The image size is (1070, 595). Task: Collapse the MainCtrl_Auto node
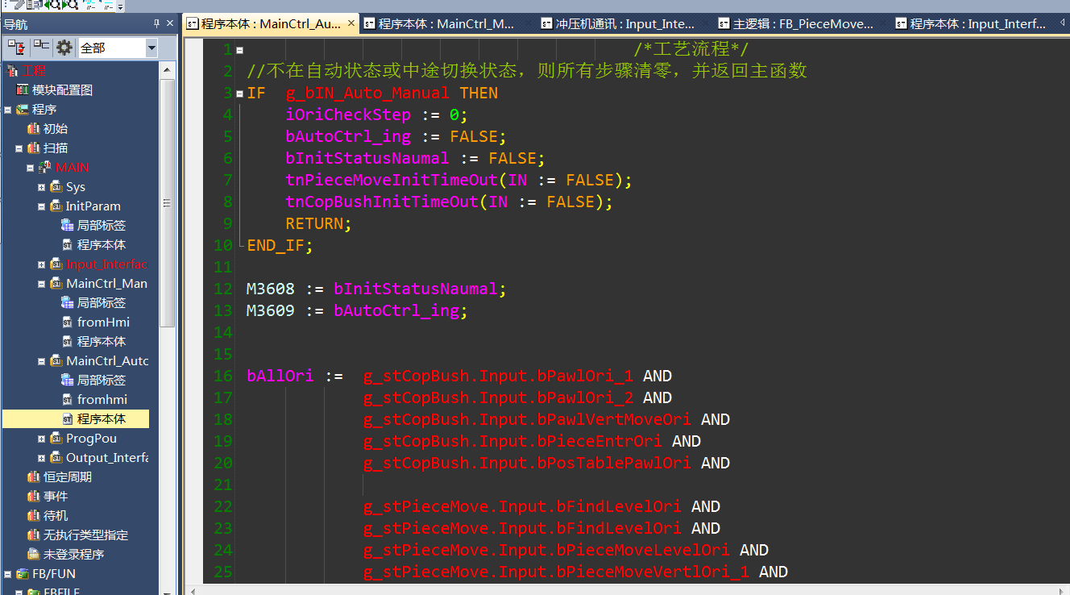(x=42, y=361)
